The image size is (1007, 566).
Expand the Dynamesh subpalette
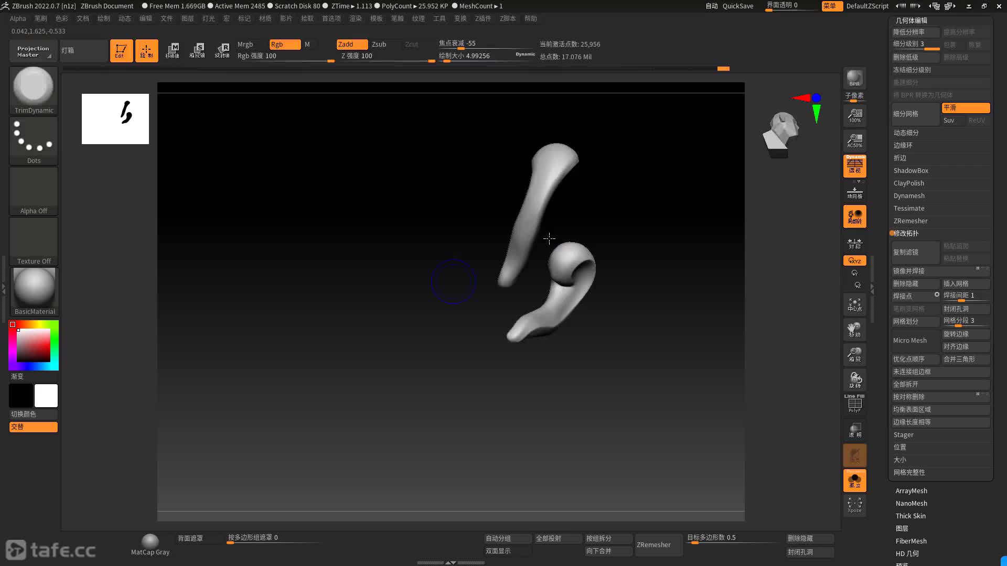click(x=909, y=196)
